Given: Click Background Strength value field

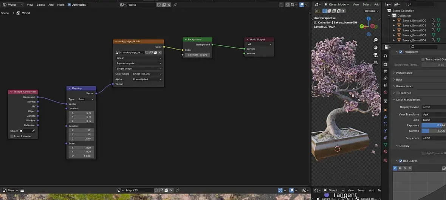Looking at the screenshot, I should [x=197, y=54].
